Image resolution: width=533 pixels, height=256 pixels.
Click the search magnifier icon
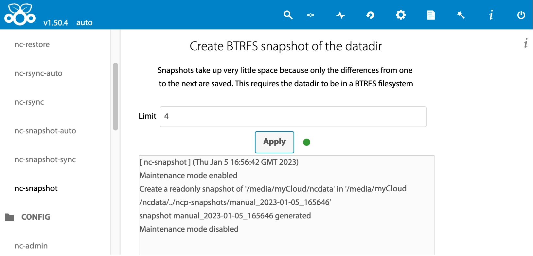(x=288, y=15)
